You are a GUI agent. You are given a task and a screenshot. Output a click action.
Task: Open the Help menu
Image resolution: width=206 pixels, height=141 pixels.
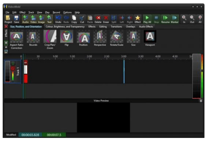coord(77,12)
